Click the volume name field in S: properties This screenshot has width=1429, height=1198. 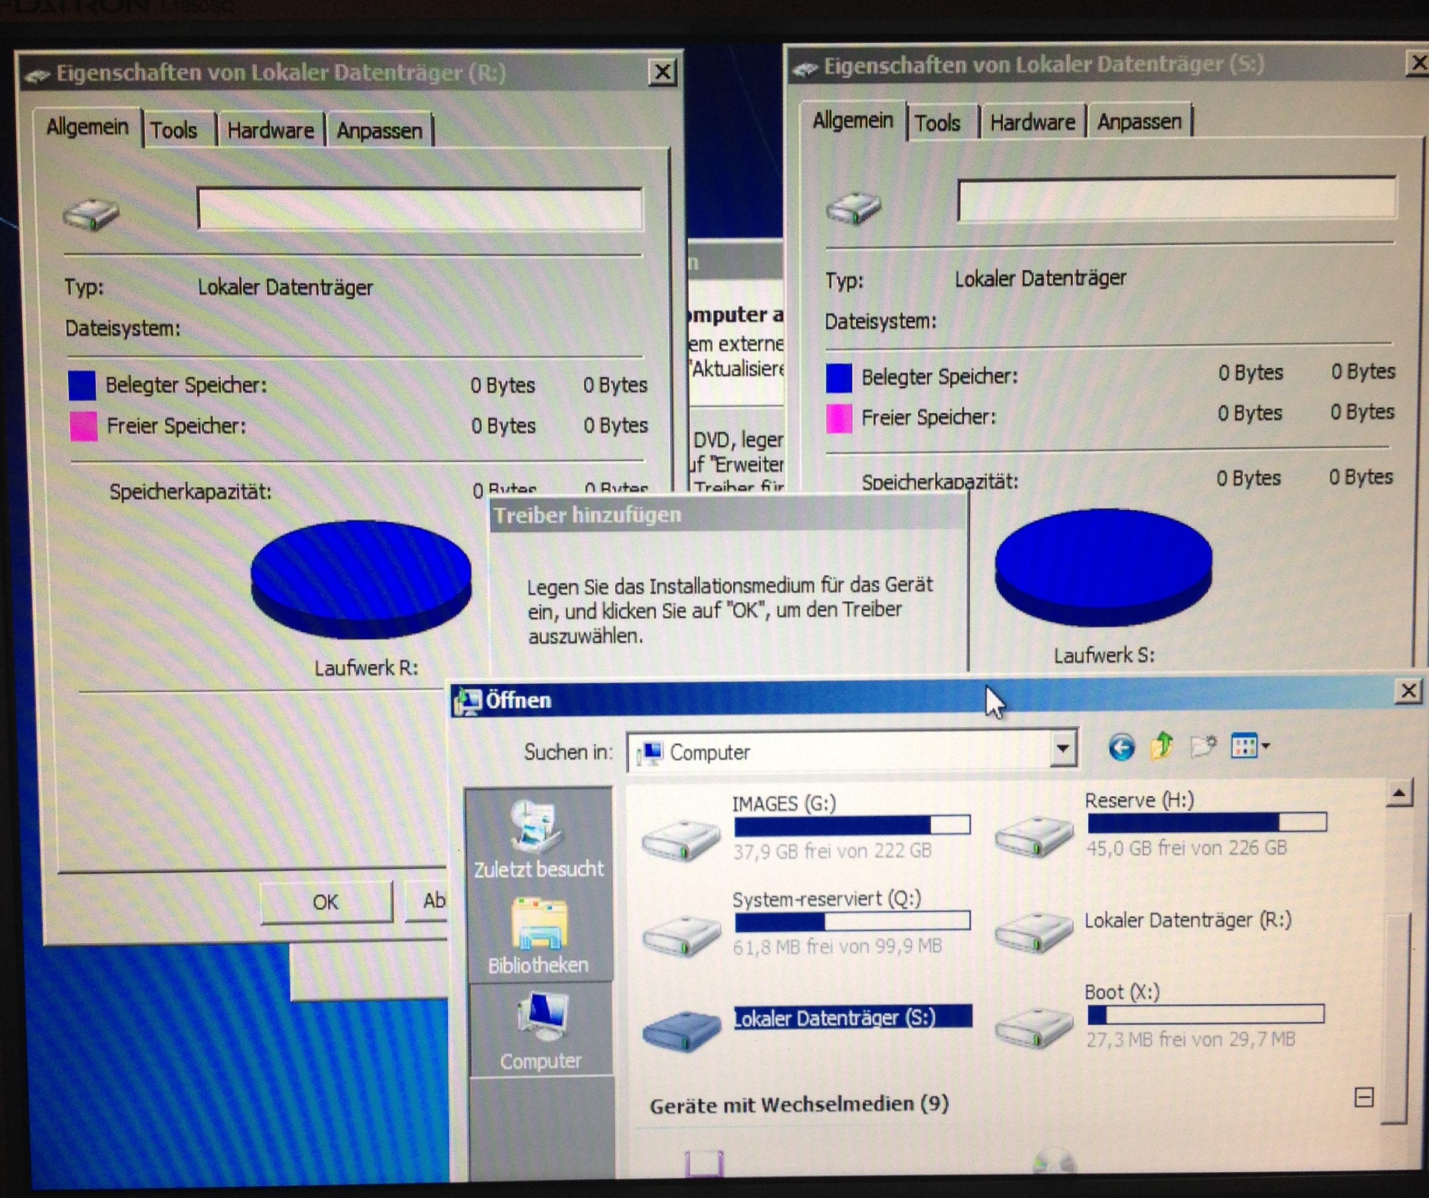click(1177, 200)
